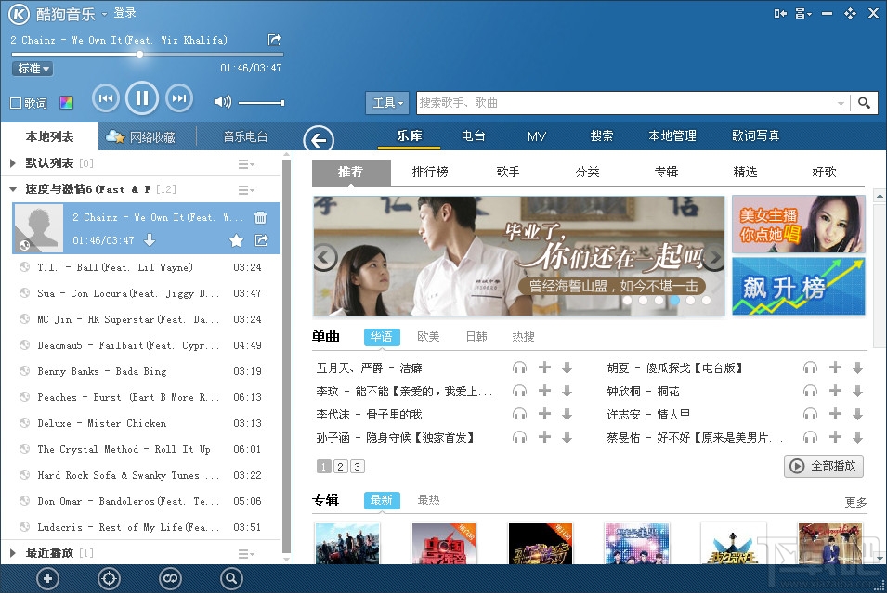Click the back arrow navigation button
Viewport: 887px width, 593px height.
[319, 139]
